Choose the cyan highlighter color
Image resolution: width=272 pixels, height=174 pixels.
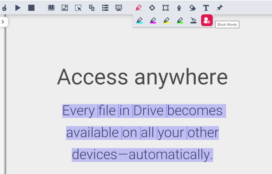pos(140,21)
